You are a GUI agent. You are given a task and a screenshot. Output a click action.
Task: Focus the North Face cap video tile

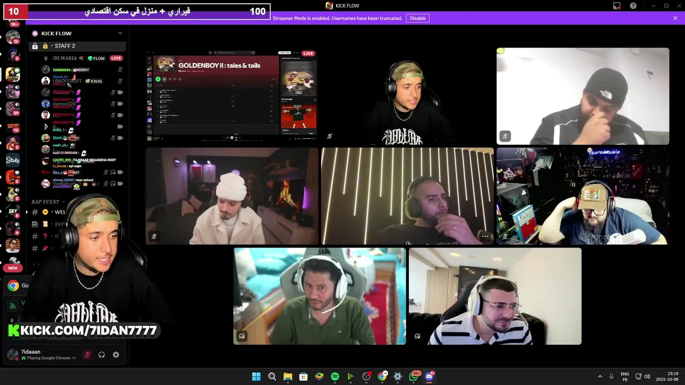(x=583, y=96)
